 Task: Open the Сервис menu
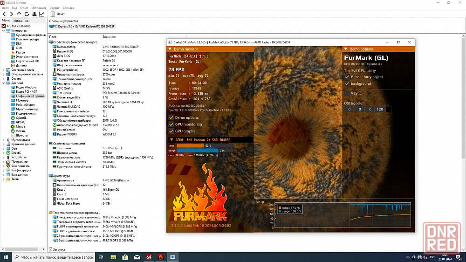(55, 8)
